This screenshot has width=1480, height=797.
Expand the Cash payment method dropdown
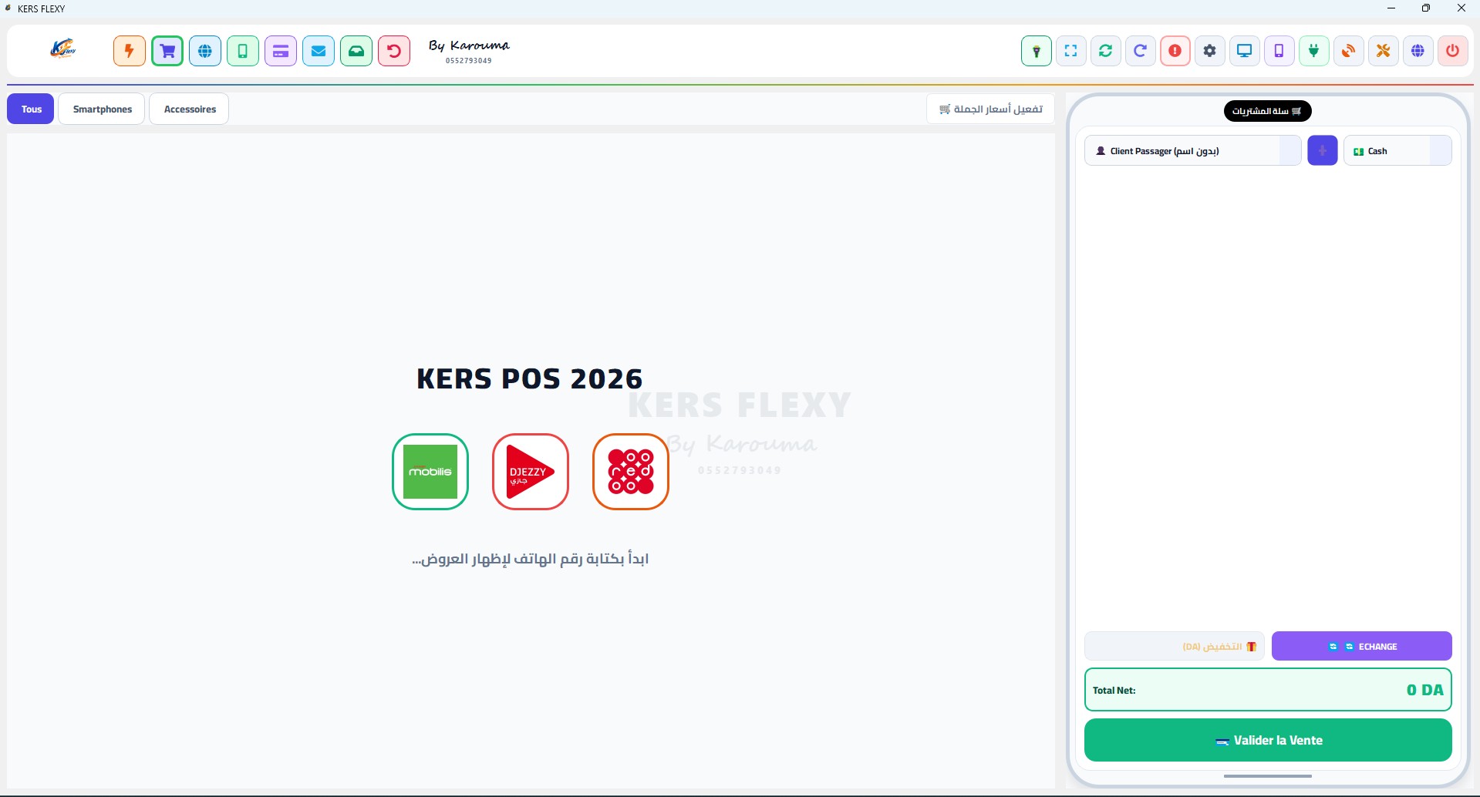(x=1397, y=150)
